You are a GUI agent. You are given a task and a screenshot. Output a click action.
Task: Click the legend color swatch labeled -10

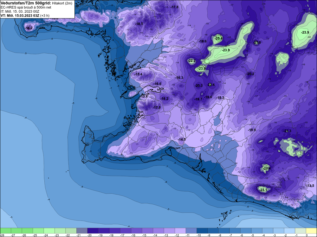point(202,231)
